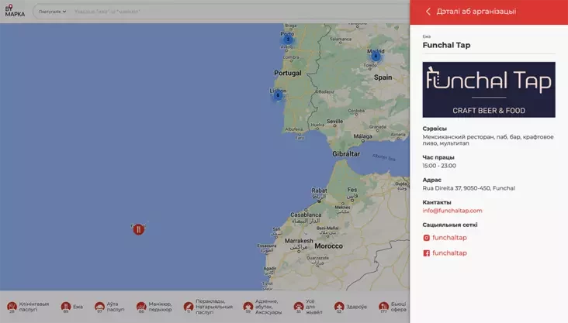The height and width of the screenshot is (323, 568).
Task: Click the blue cluster marker over Porto
Action: pyautogui.click(x=288, y=37)
